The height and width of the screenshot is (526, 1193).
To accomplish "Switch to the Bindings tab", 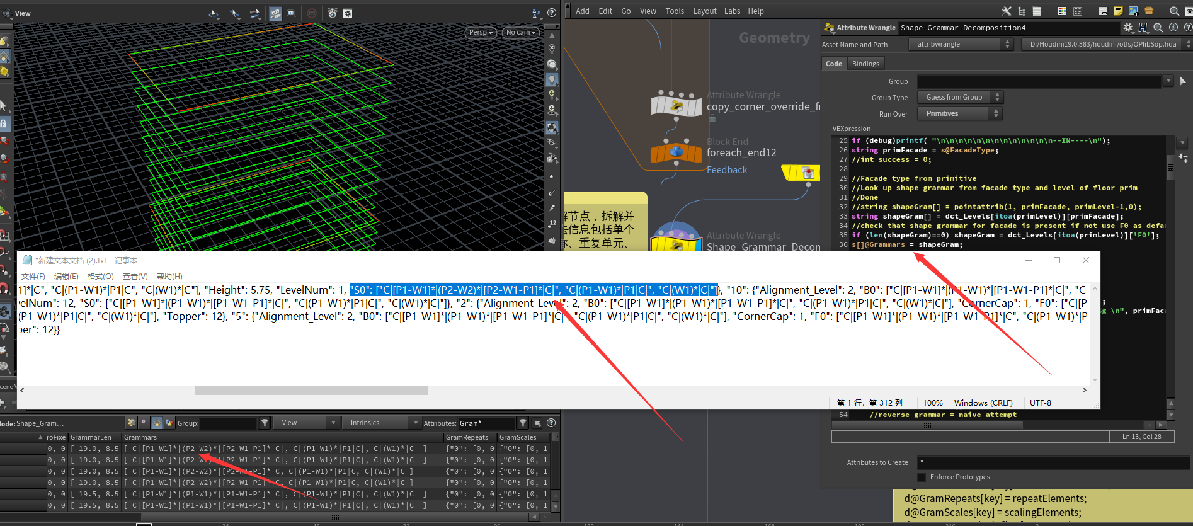I will coord(865,64).
